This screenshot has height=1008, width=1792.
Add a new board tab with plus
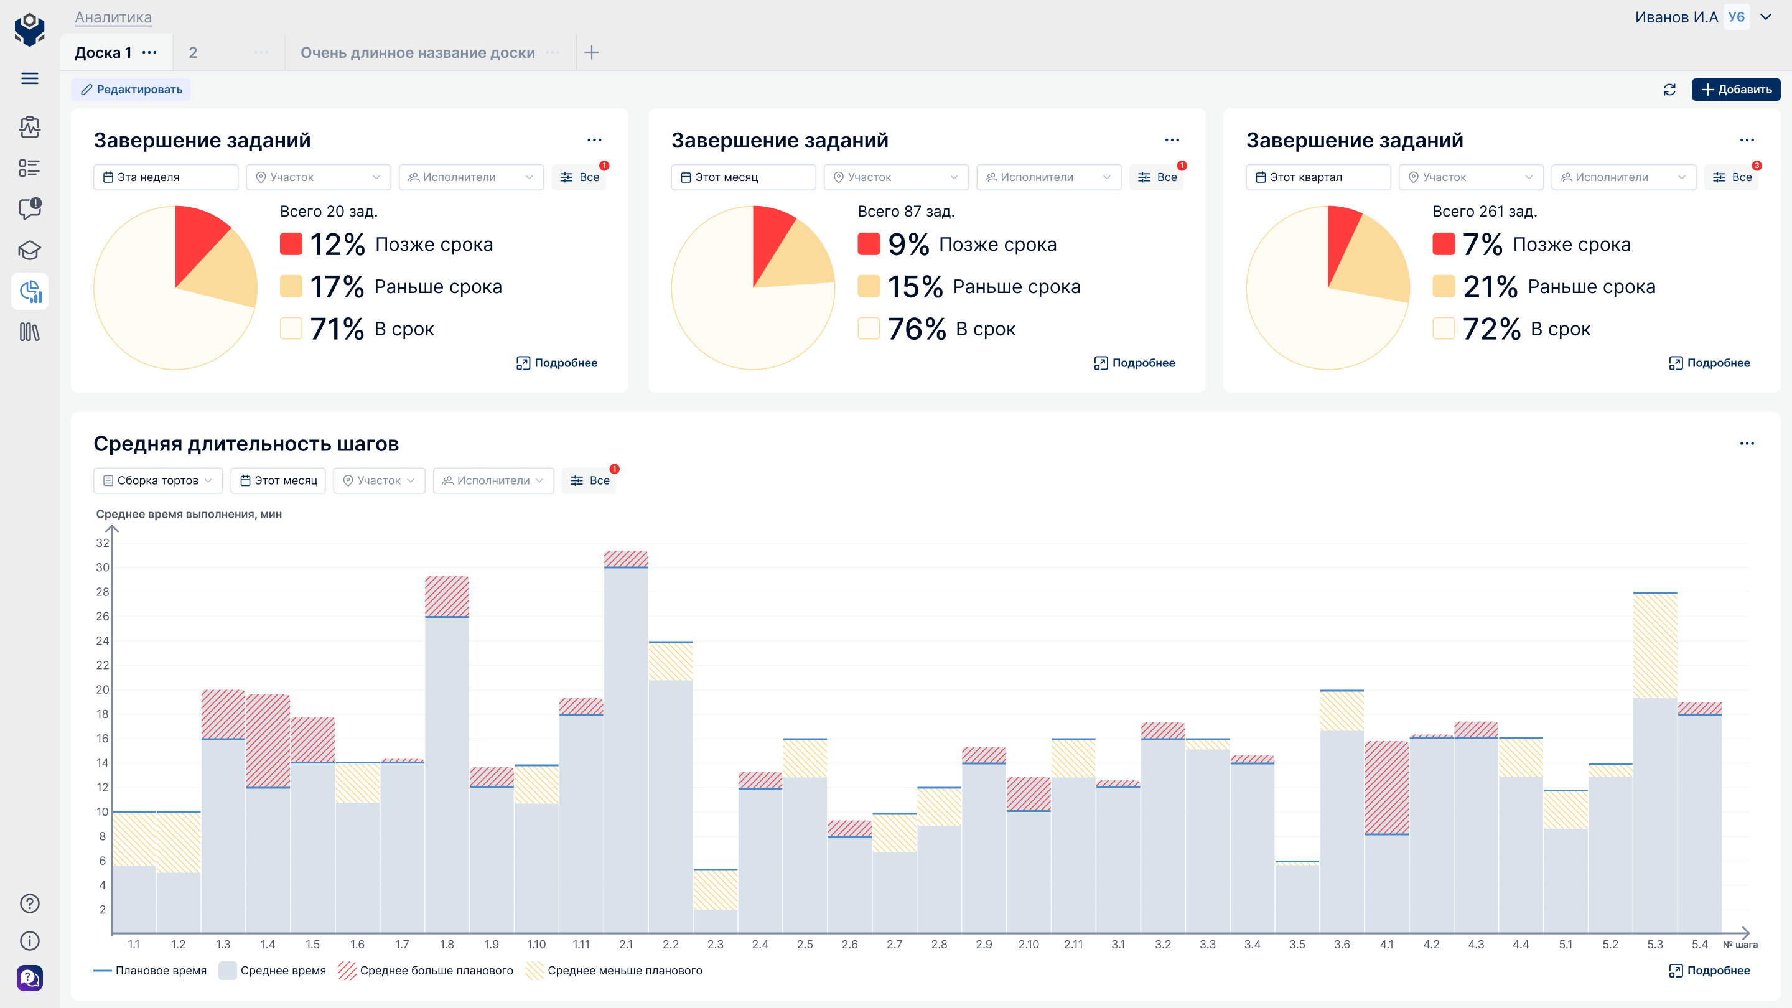591,52
